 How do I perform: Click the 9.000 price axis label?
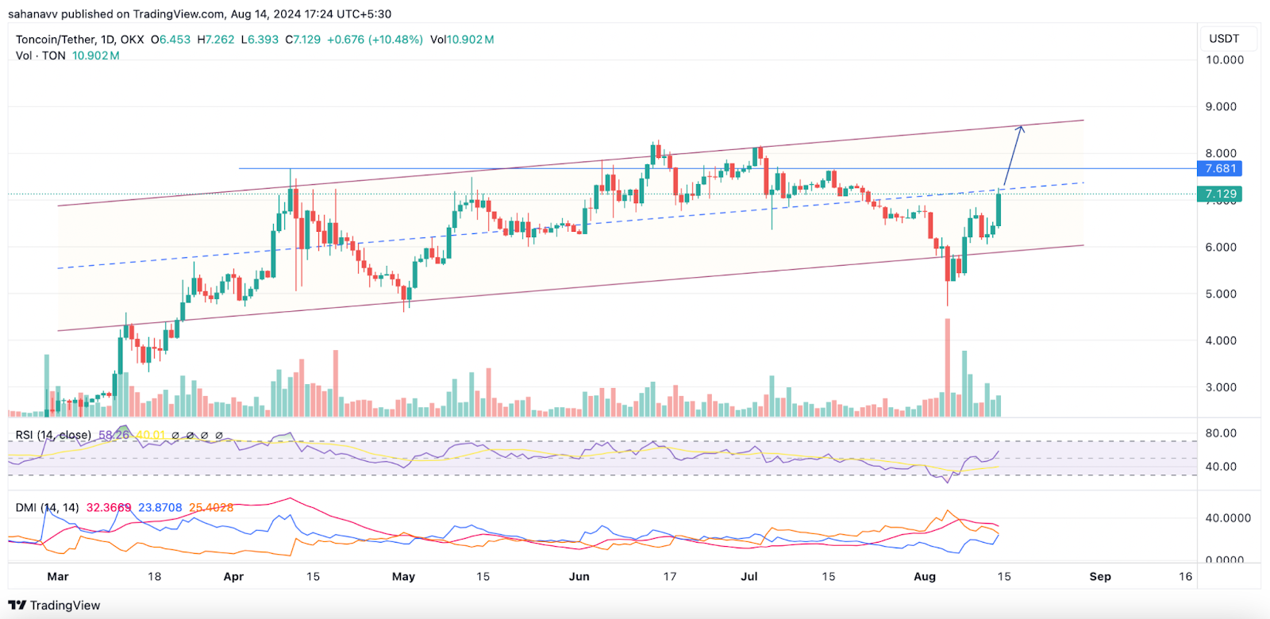click(x=1221, y=106)
